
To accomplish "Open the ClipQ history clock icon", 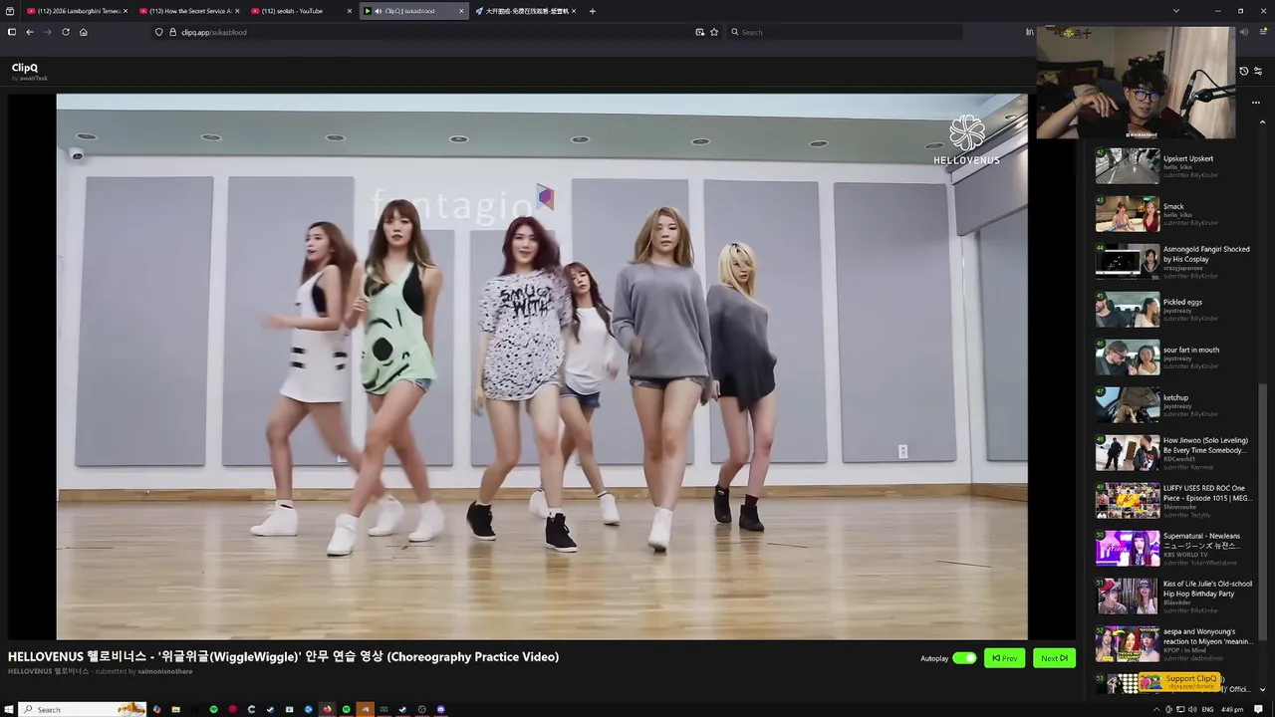I will pyautogui.click(x=1243, y=71).
